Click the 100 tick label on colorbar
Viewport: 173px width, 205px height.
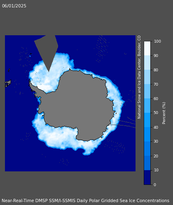coord(157,41)
